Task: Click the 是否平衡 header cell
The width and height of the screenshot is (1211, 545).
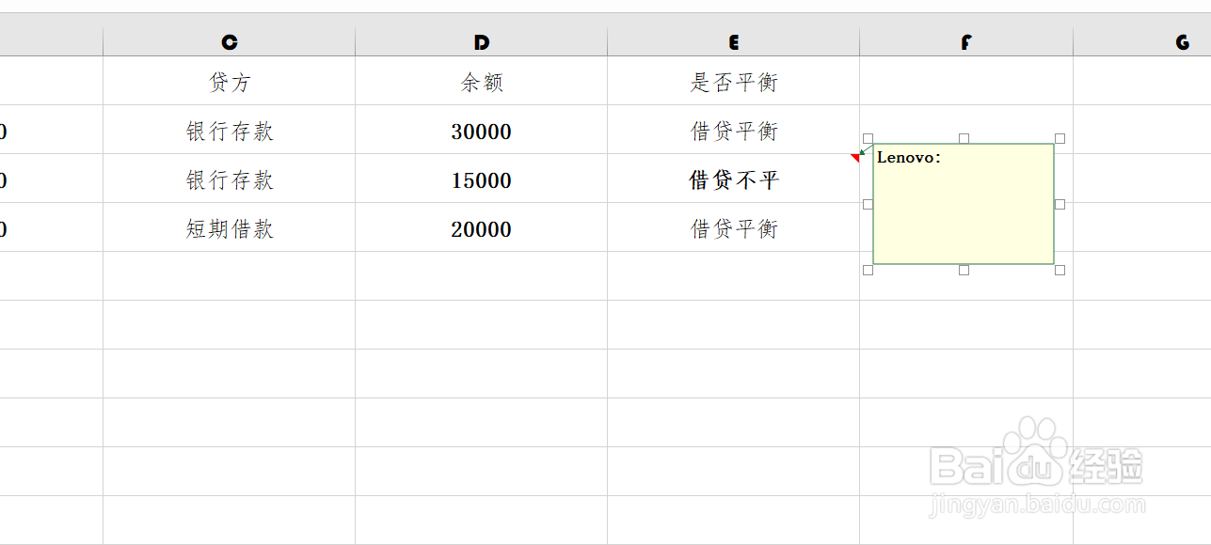Action: coord(734,82)
